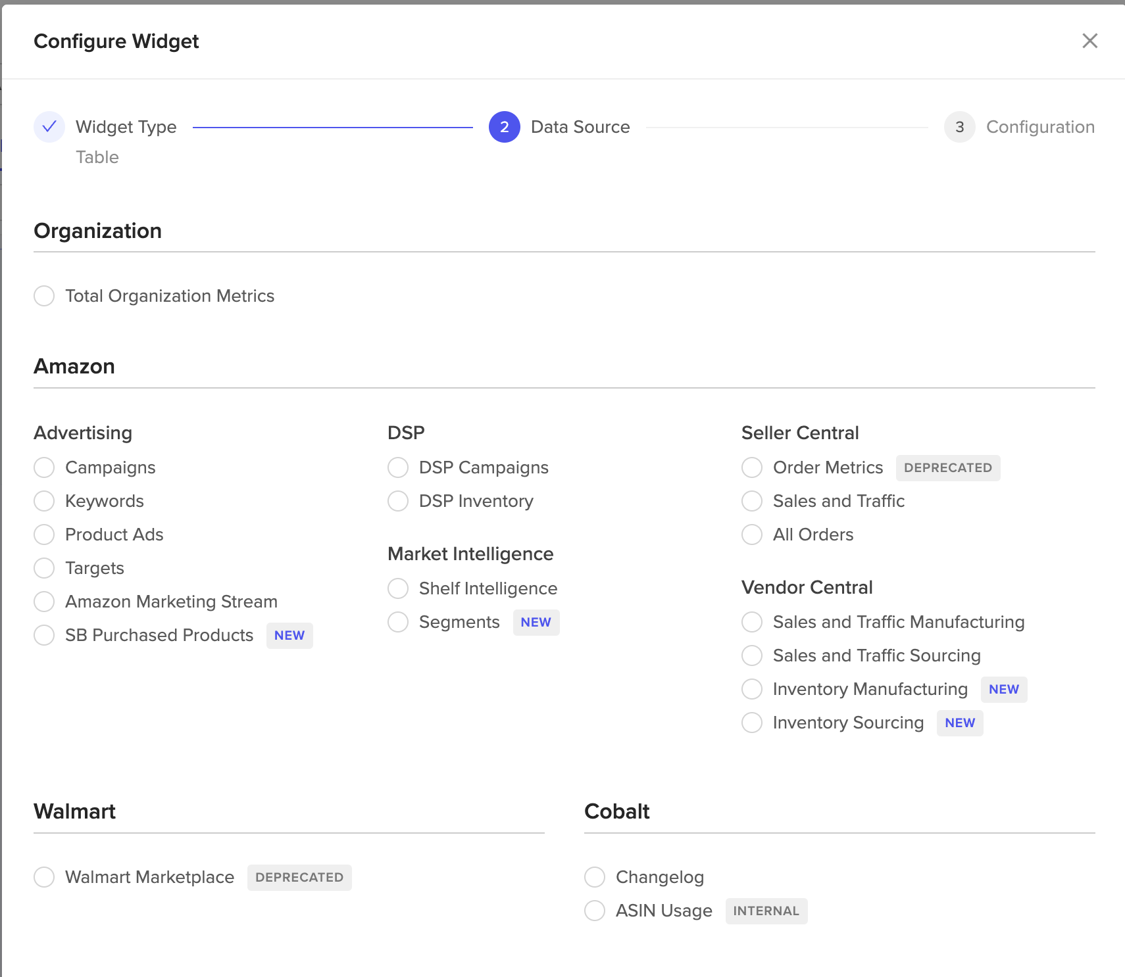
Task: Choose Inventory Manufacturing option
Action: pyautogui.click(x=752, y=689)
